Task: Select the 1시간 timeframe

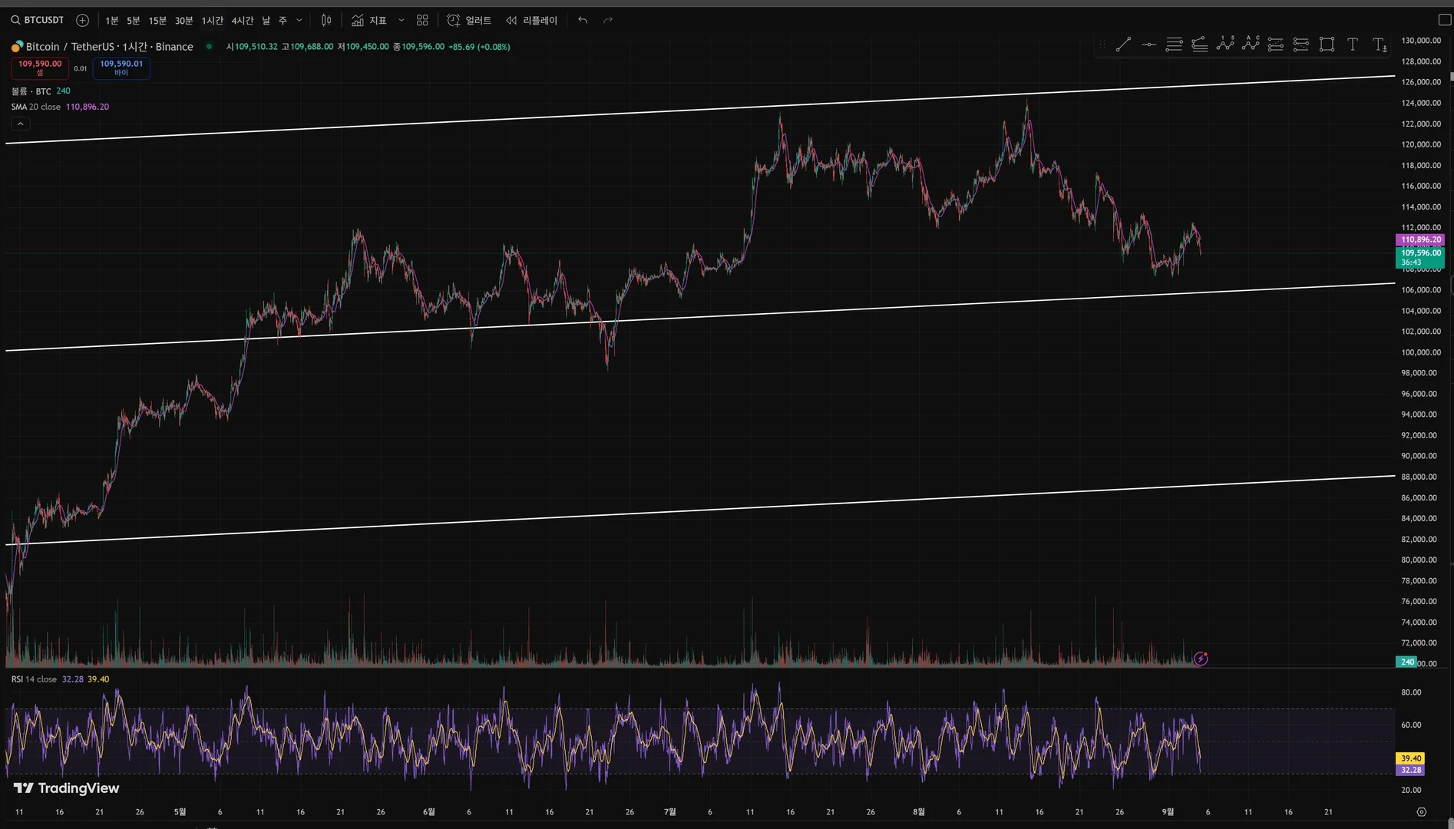Action: (x=212, y=21)
